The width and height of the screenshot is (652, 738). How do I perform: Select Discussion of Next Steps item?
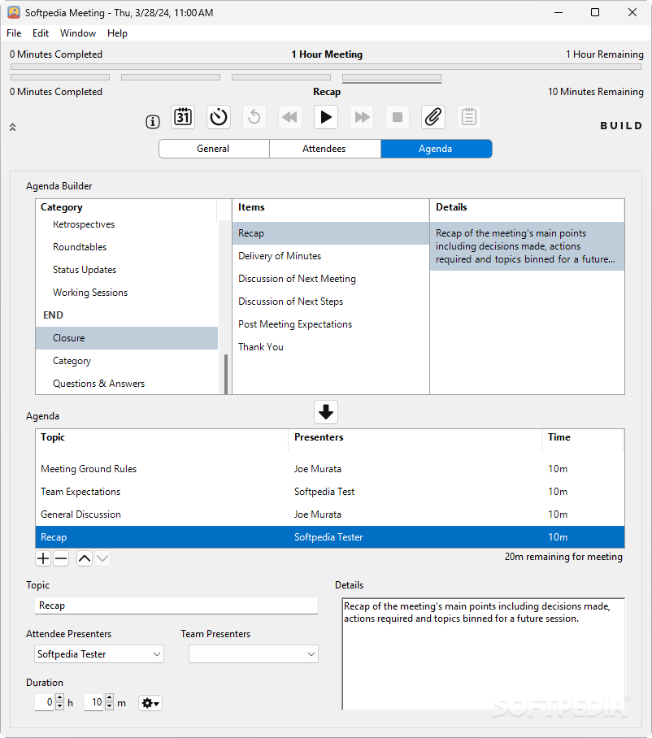[331, 302]
